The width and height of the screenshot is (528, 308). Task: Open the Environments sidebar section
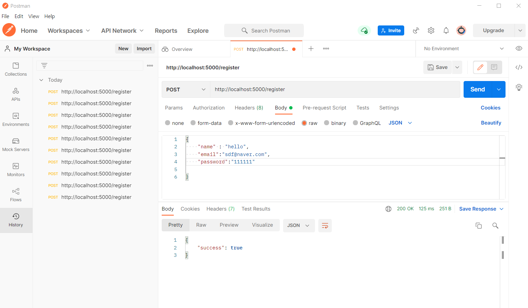16,120
